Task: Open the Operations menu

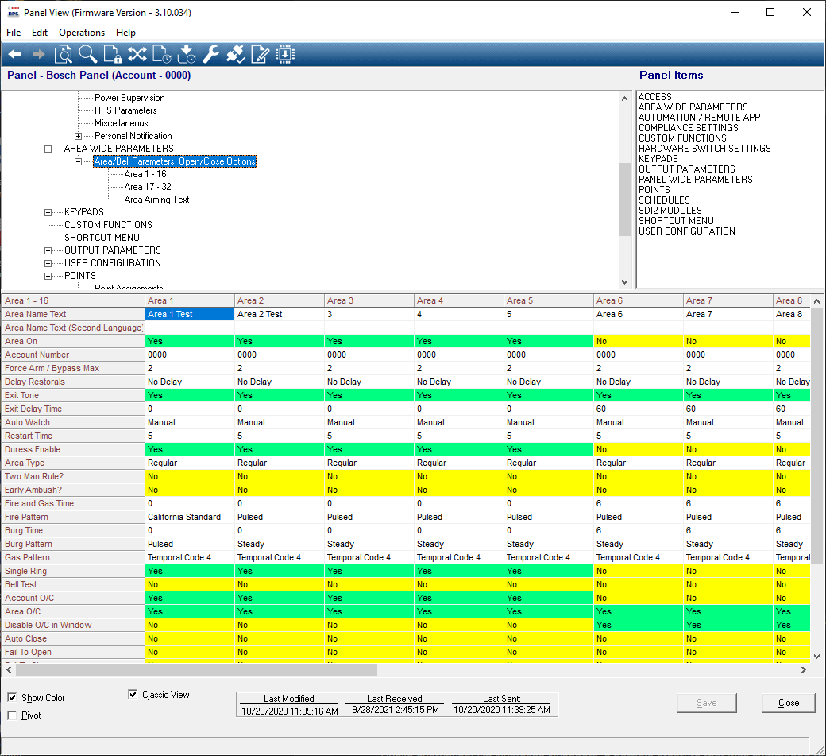Action: coord(81,33)
